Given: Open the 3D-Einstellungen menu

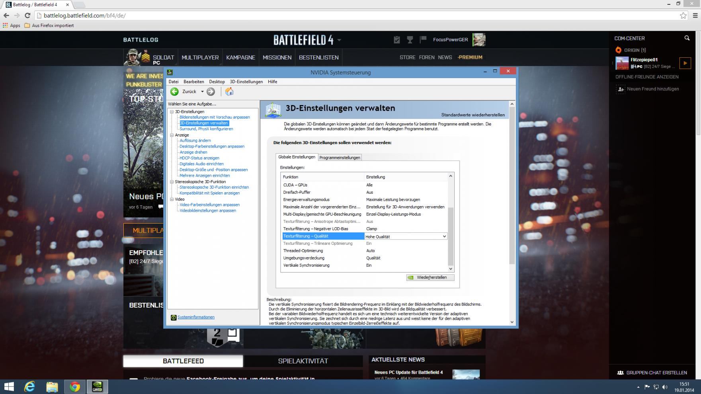Looking at the screenshot, I should (x=246, y=82).
